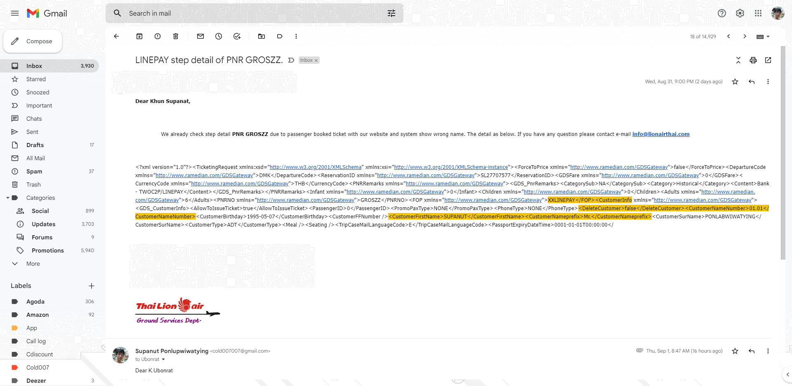The height and width of the screenshot is (386, 792).
Task: Reply to the Aug 31 message
Action: [752, 82]
